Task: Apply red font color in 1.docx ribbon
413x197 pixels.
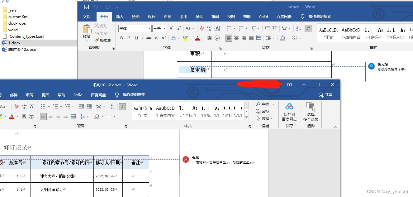Action: pos(197,38)
